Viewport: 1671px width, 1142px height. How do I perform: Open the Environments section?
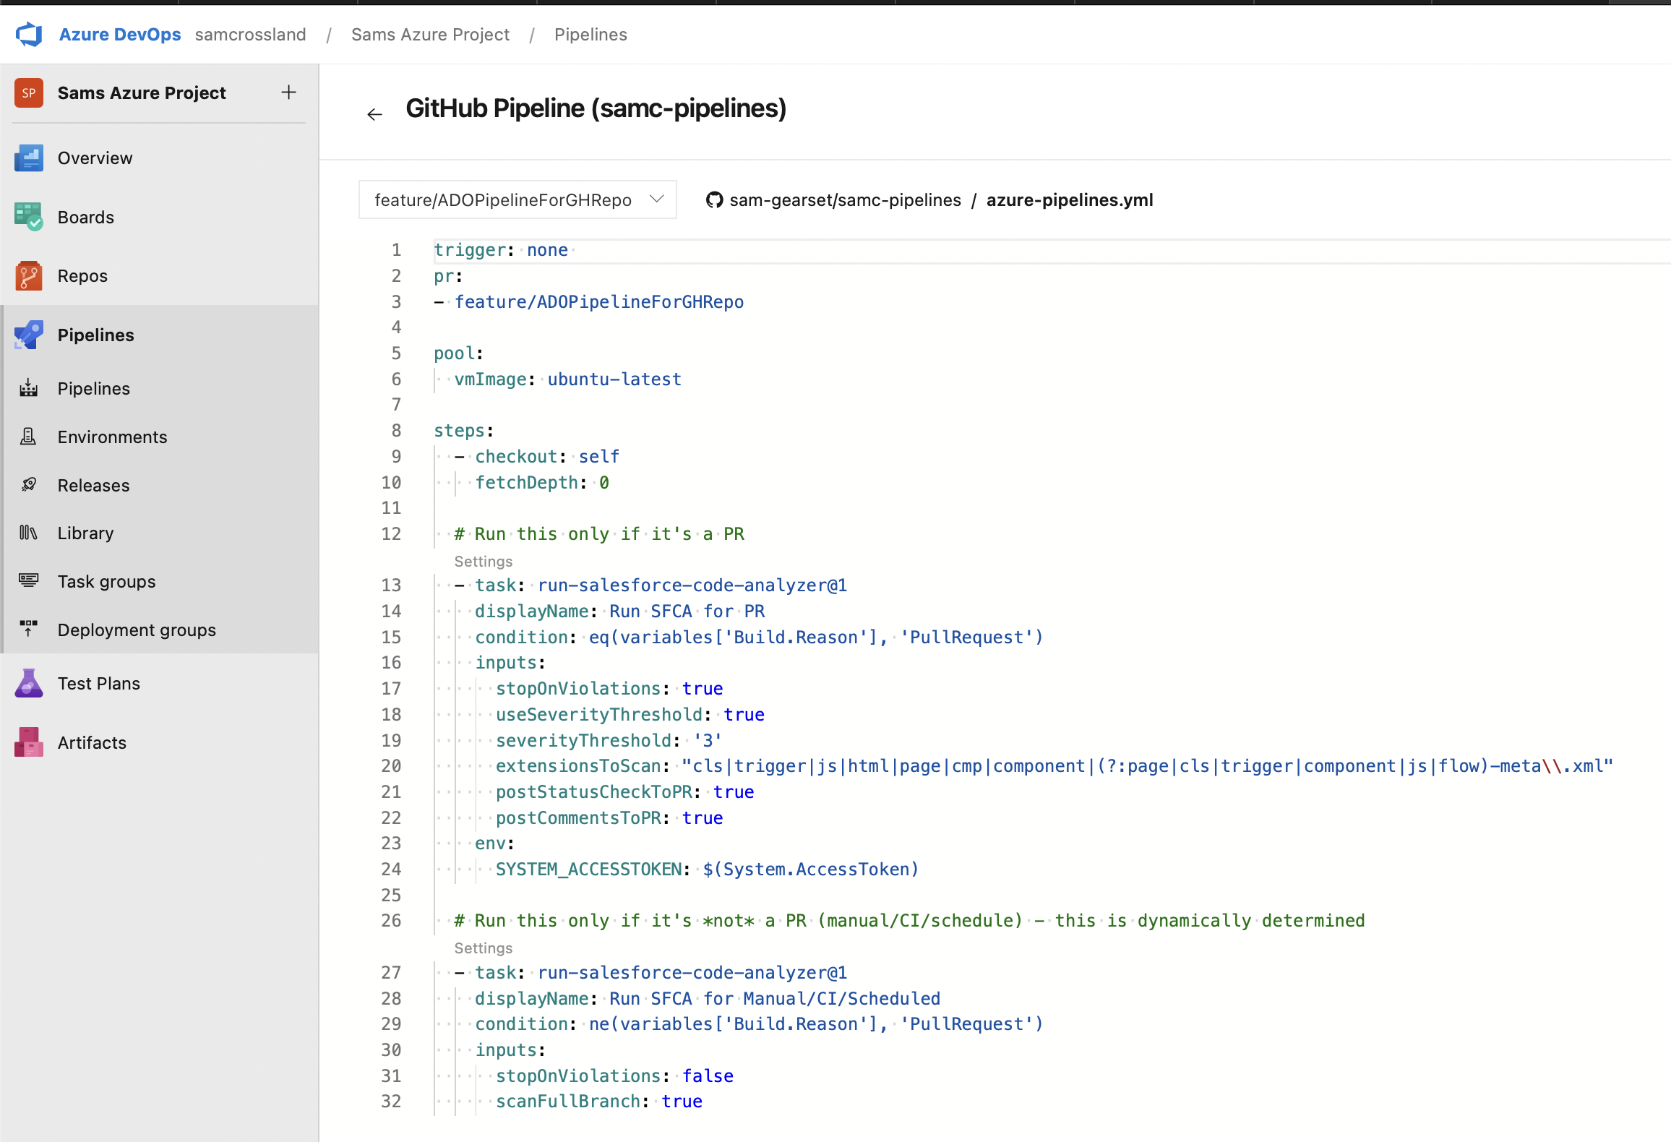pos(111,437)
